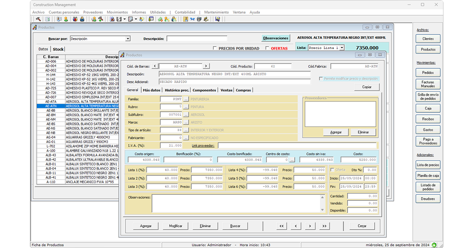The image size is (473, 248).
Task: Open 'Pago a Proveedores' sidebar button
Action: (x=428, y=141)
